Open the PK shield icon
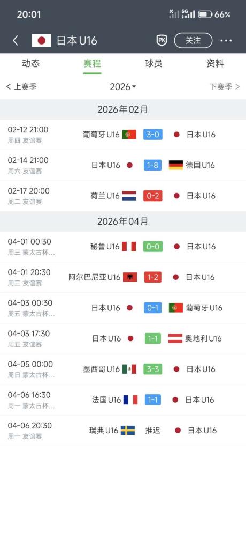The height and width of the screenshot is (548, 246). click(162, 41)
